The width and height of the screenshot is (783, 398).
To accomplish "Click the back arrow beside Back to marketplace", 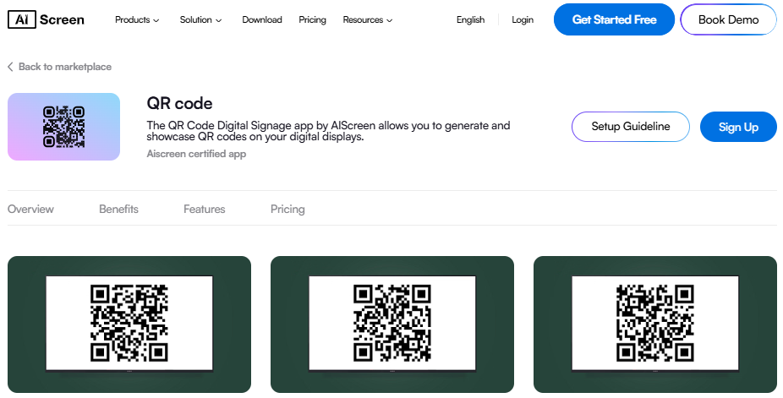I will pyautogui.click(x=10, y=67).
